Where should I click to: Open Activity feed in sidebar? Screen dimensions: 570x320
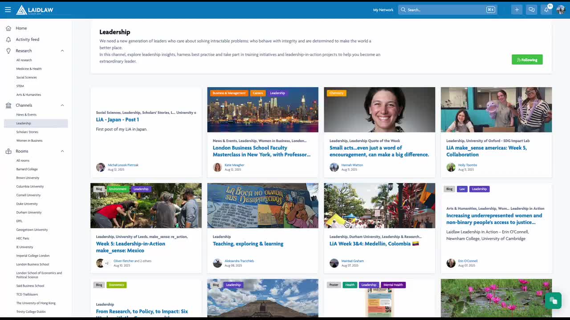point(28,40)
